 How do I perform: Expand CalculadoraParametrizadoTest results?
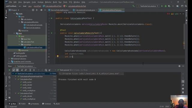(x=16, y=76)
